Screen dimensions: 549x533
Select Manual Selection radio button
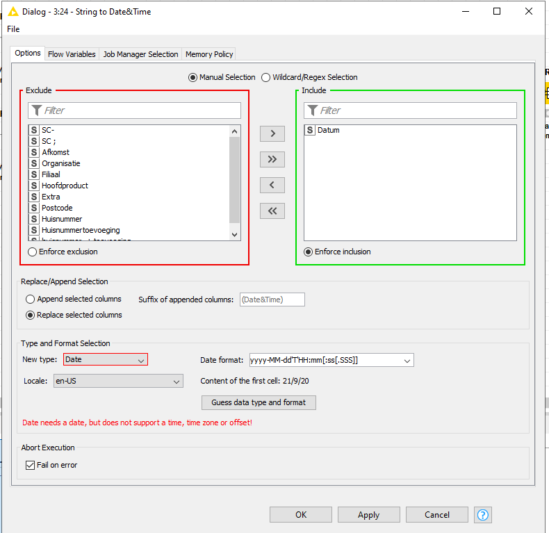tap(192, 77)
